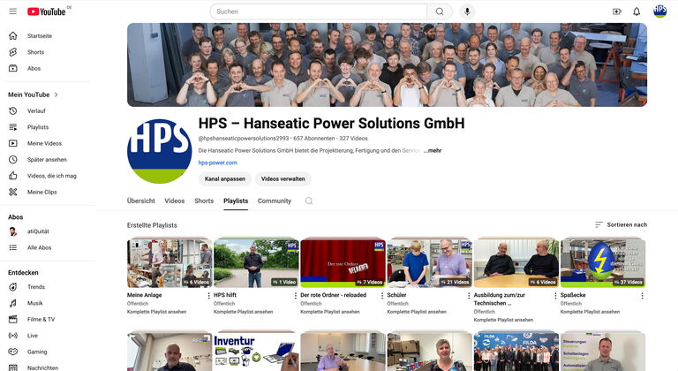Click the Videos verwalten button
This screenshot has height=371, width=678.
tap(282, 179)
